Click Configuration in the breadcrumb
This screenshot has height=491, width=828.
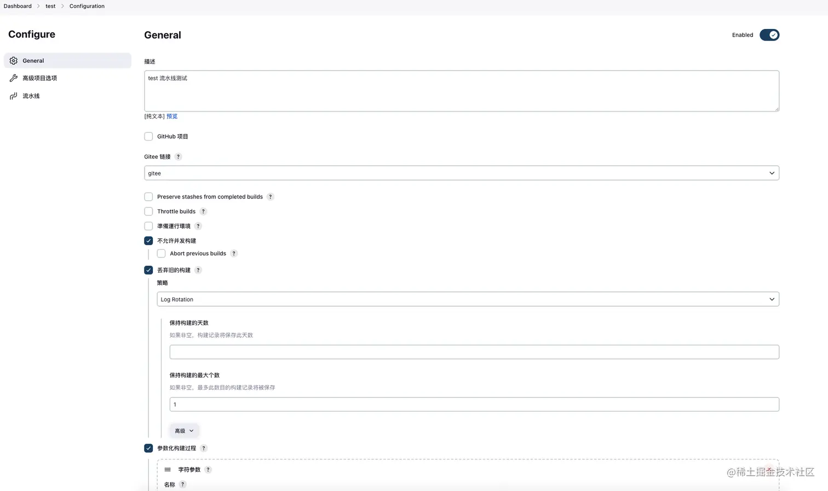pos(87,6)
